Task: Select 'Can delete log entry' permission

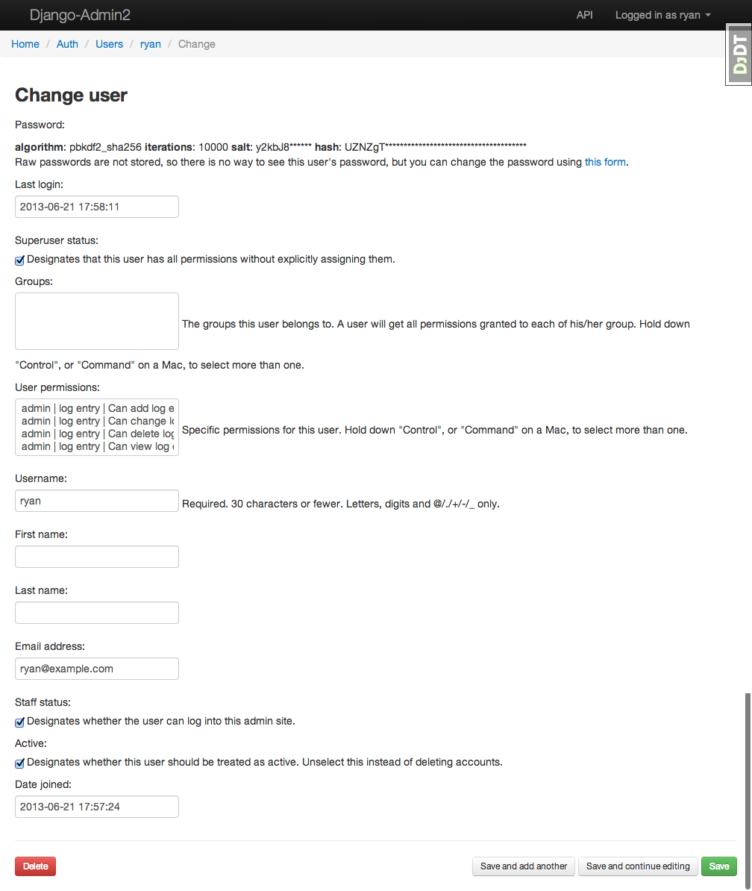Action: tap(97, 434)
